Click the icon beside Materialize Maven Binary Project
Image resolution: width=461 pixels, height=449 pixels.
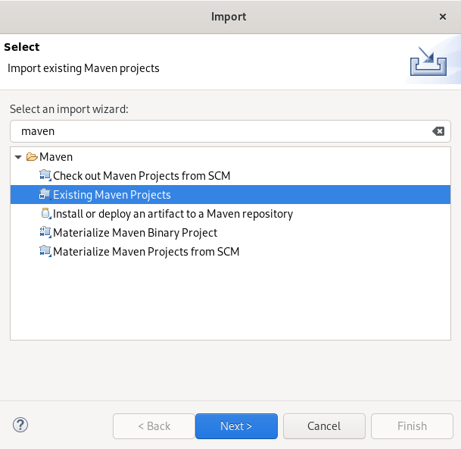click(x=45, y=233)
